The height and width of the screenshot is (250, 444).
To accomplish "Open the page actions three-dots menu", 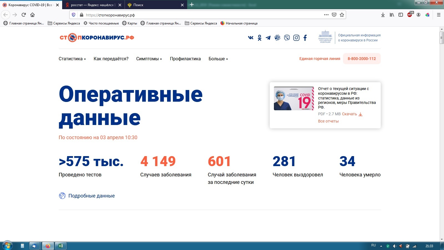I will click(326, 15).
